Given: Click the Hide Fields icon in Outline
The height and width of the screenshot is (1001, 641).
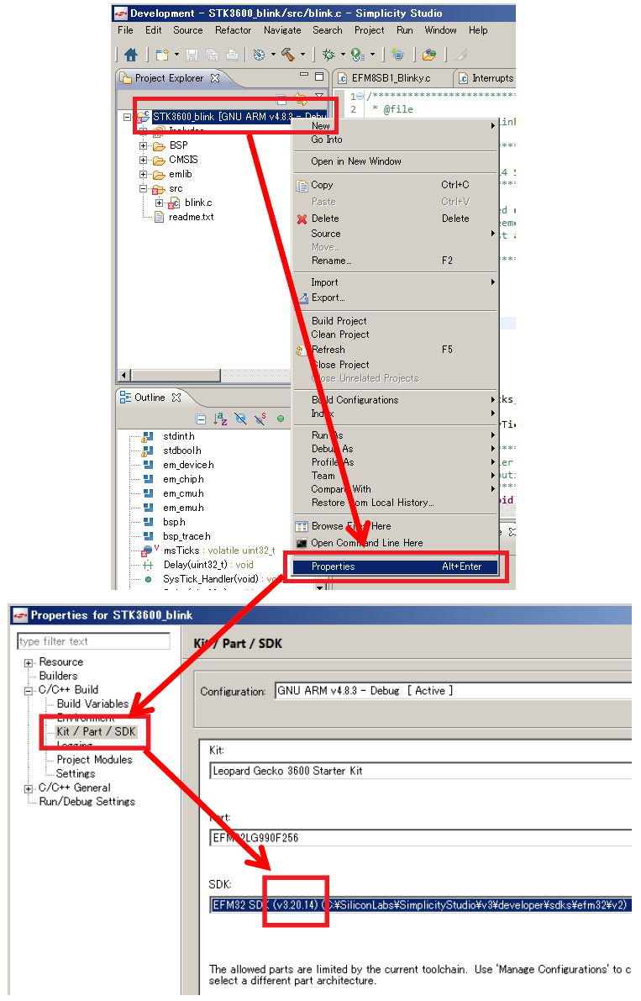Looking at the screenshot, I should (x=240, y=419).
